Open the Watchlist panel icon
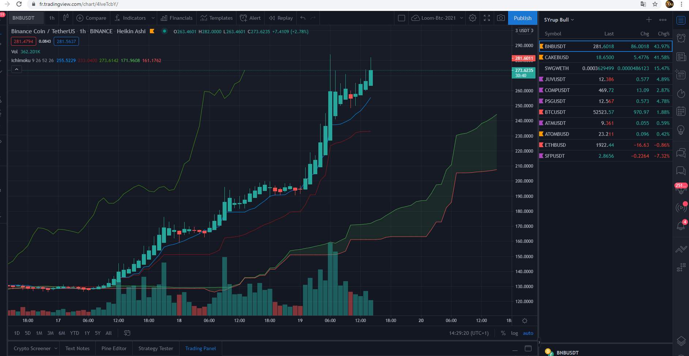 click(681, 20)
